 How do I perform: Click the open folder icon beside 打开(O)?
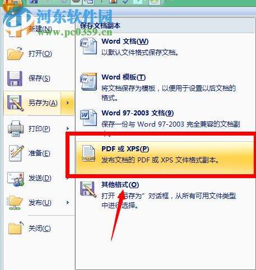(x=15, y=54)
